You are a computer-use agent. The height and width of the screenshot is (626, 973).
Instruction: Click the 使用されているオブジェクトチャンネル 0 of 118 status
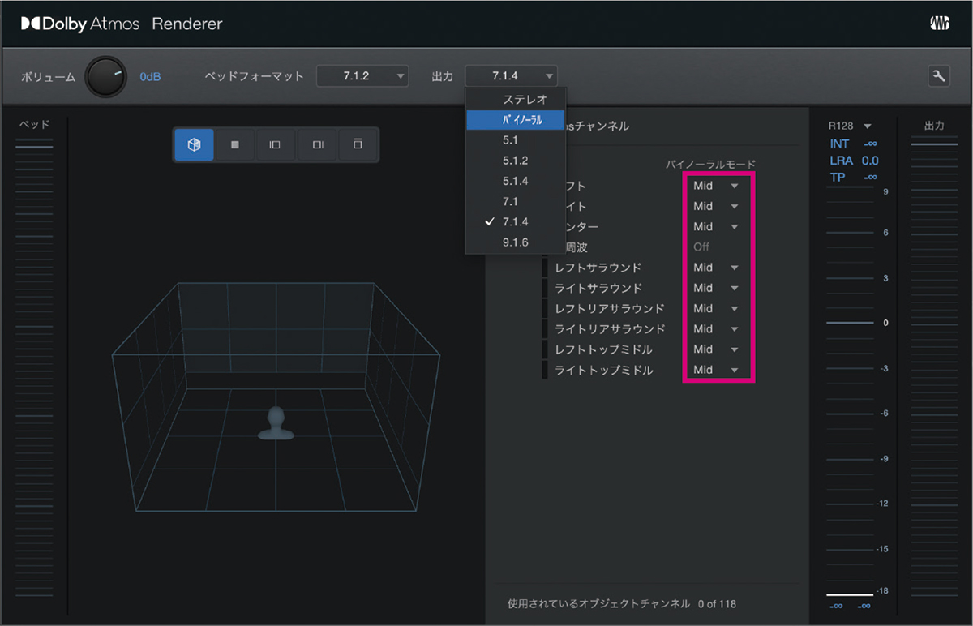pyautogui.click(x=622, y=604)
